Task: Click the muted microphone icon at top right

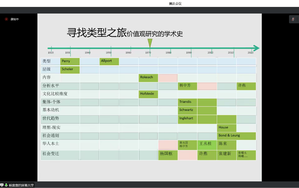Action: tap(293, 19)
